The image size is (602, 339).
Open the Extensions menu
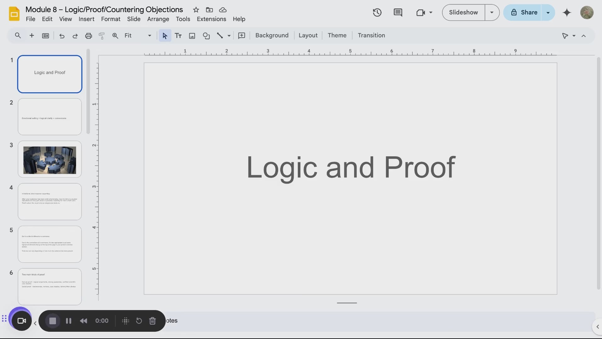[x=211, y=19]
